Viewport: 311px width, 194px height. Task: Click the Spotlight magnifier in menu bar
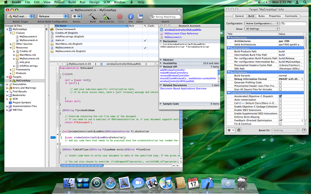pyautogui.click(x=305, y=2)
